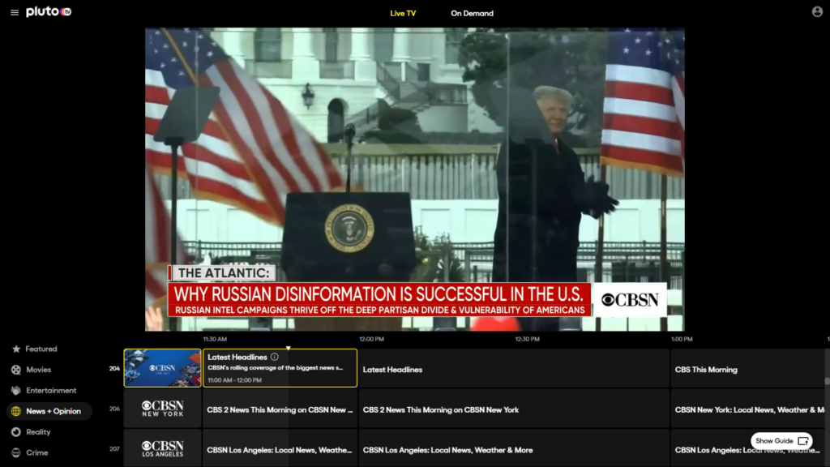The width and height of the screenshot is (830, 467).
Task: Select CBSN Los Angeles 11:30 AM program
Action: tap(280, 448)
